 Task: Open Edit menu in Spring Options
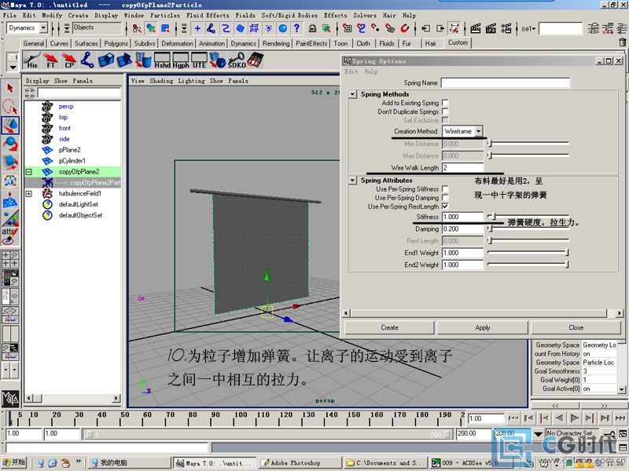click(351, 71)
